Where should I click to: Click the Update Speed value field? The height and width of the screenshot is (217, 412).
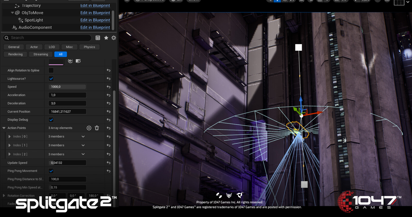pyautogui.click(x=67, y=163)
